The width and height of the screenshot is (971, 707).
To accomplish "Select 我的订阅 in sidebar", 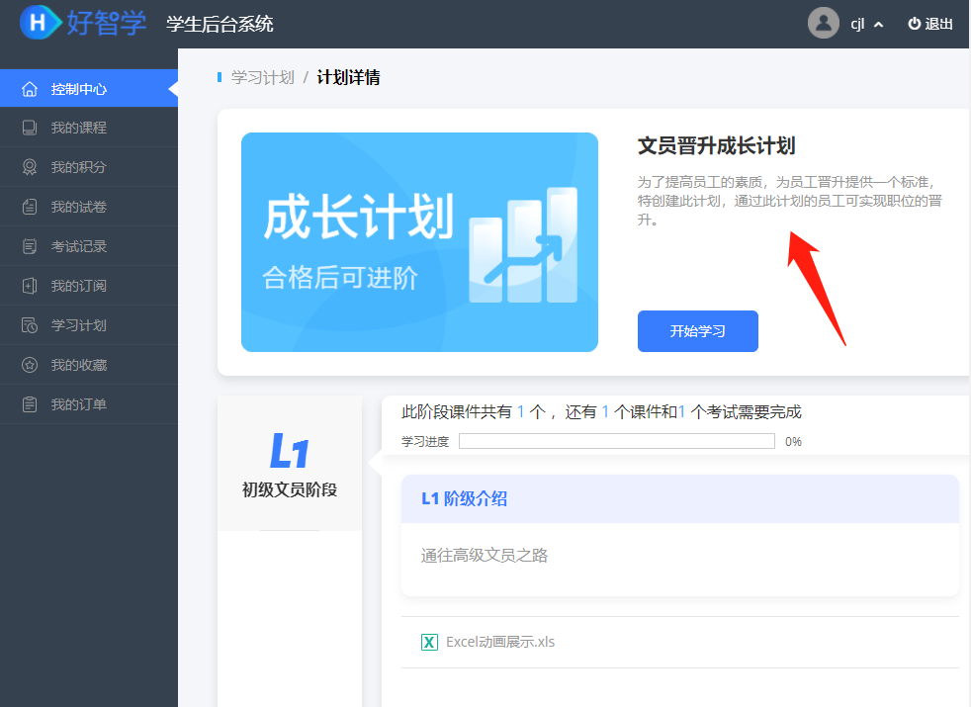I will pyautogui.click(x=89, y=286).
